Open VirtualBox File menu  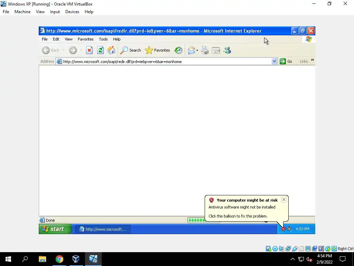(6, 12)
